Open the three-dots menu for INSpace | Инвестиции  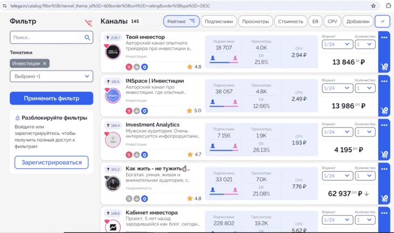coord(384,81)
